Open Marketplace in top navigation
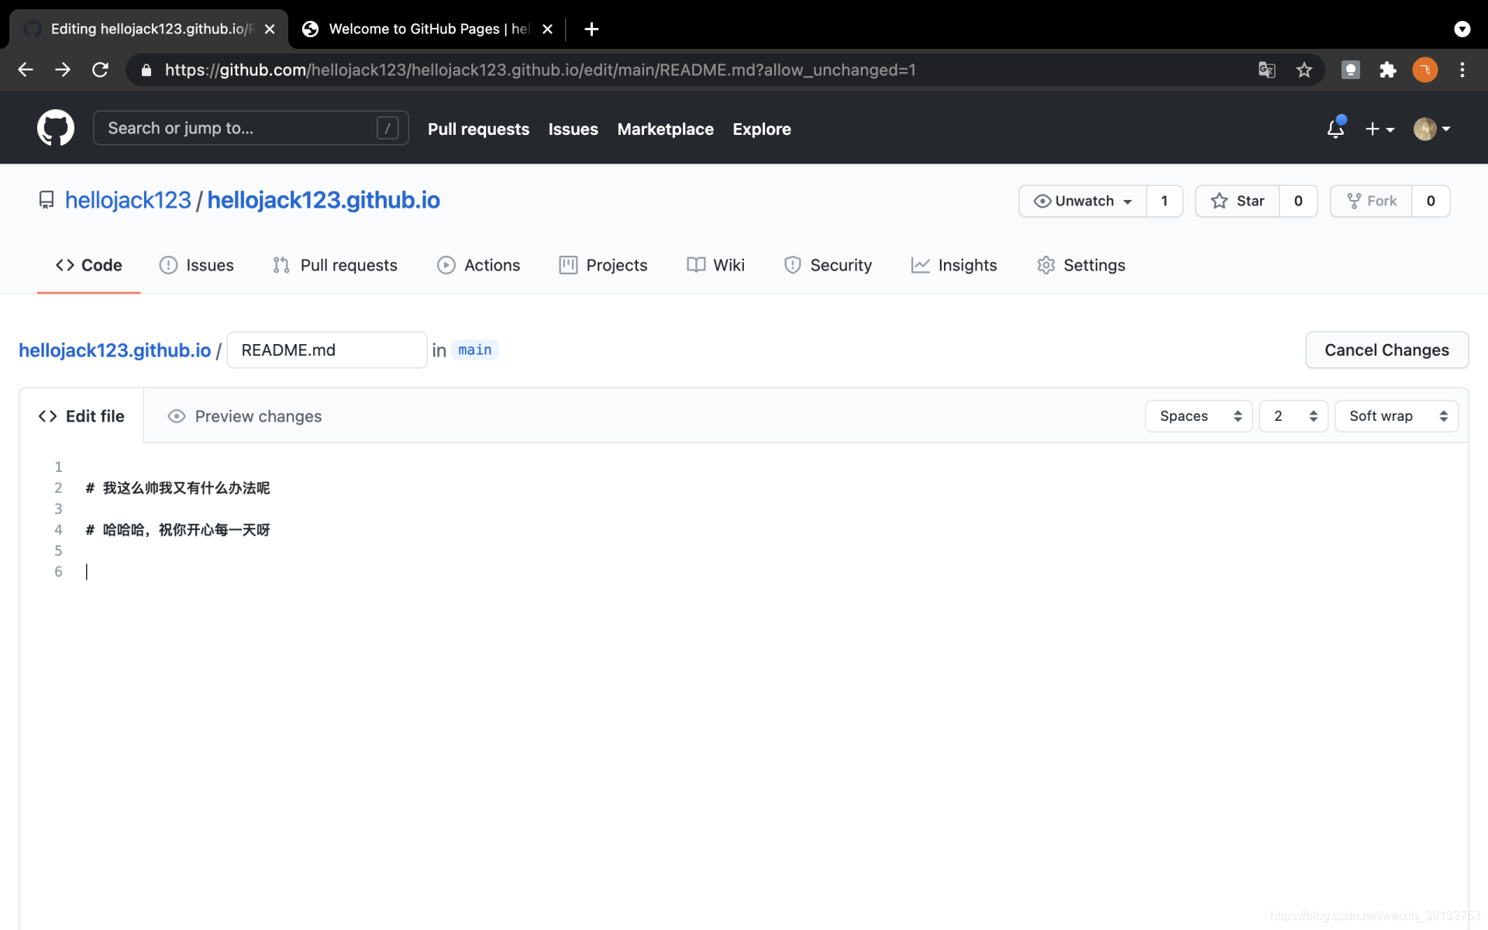Image resolution: width=1488 pixels, height=930 pixels. pyautogui.click(x=665, y=129)
